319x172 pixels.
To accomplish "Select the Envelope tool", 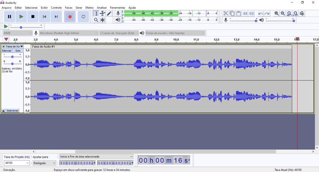I will point(102,13).
